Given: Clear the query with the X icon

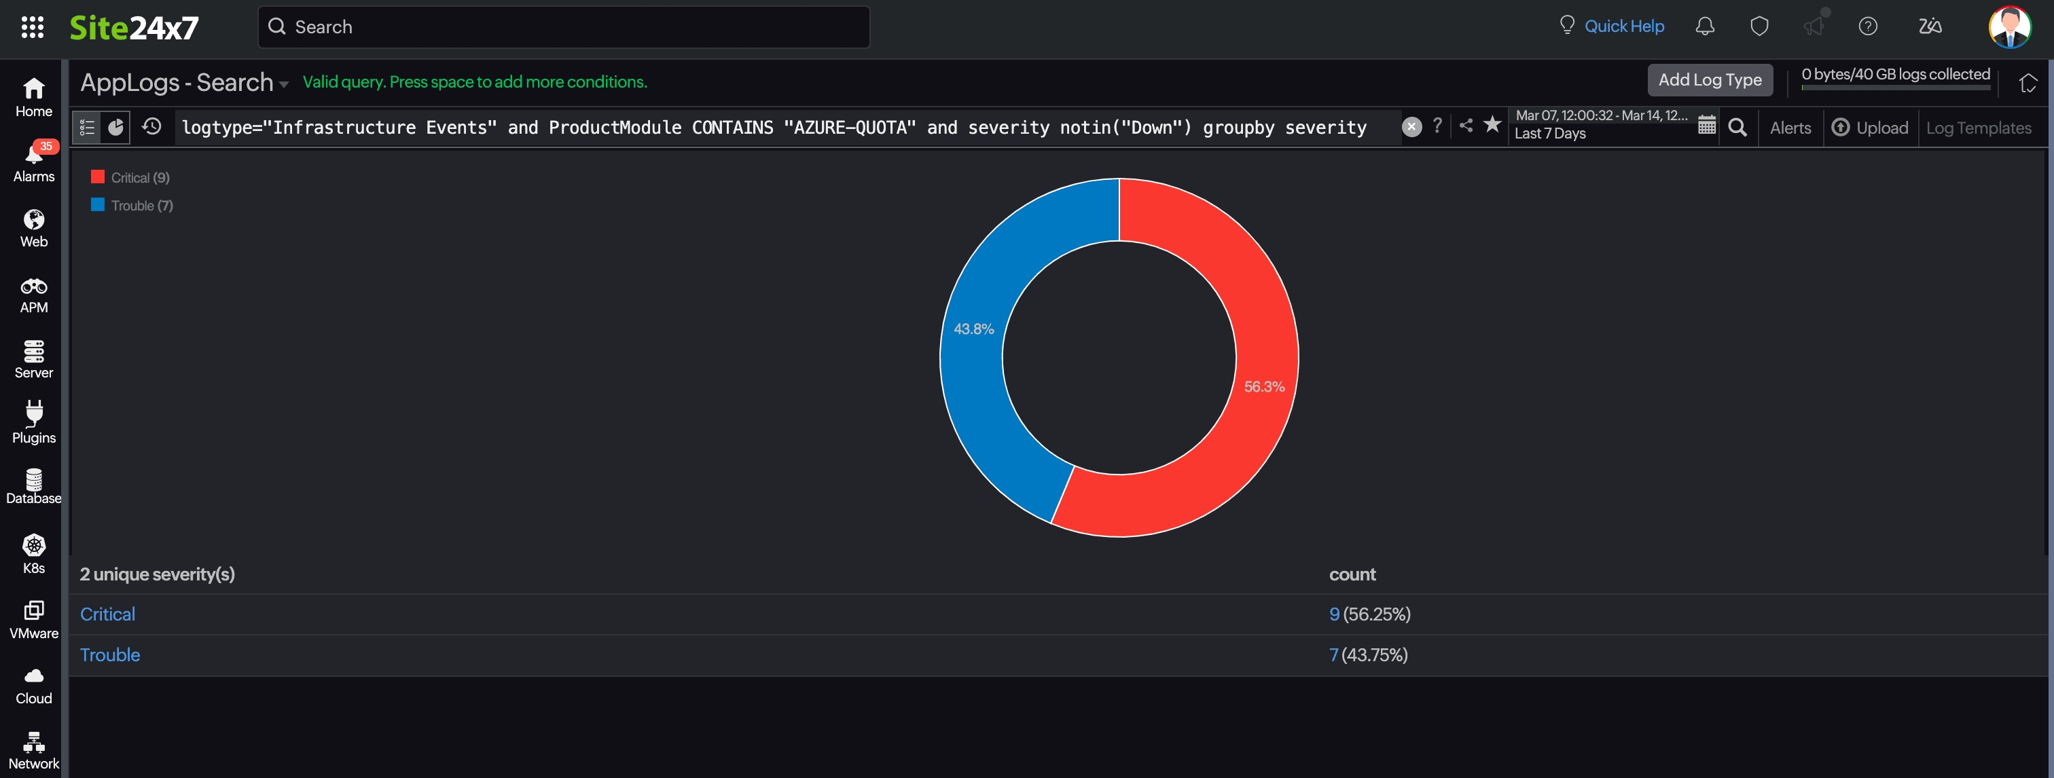Looking at the screenshot, I should point(1411,127).
